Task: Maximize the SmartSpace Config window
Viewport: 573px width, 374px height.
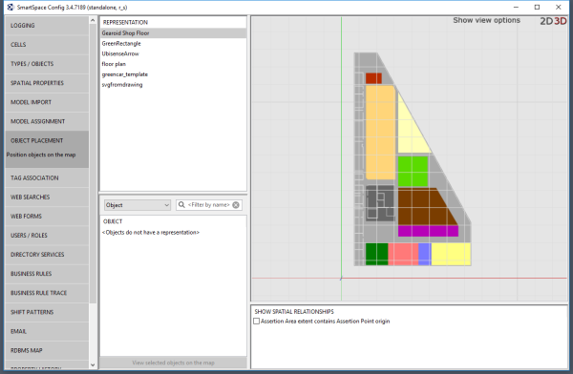Action: click(537, 7)
